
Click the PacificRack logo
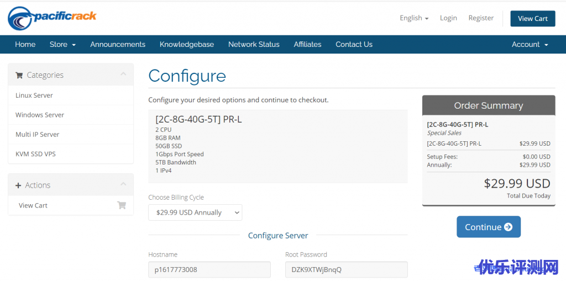point(52,18)
